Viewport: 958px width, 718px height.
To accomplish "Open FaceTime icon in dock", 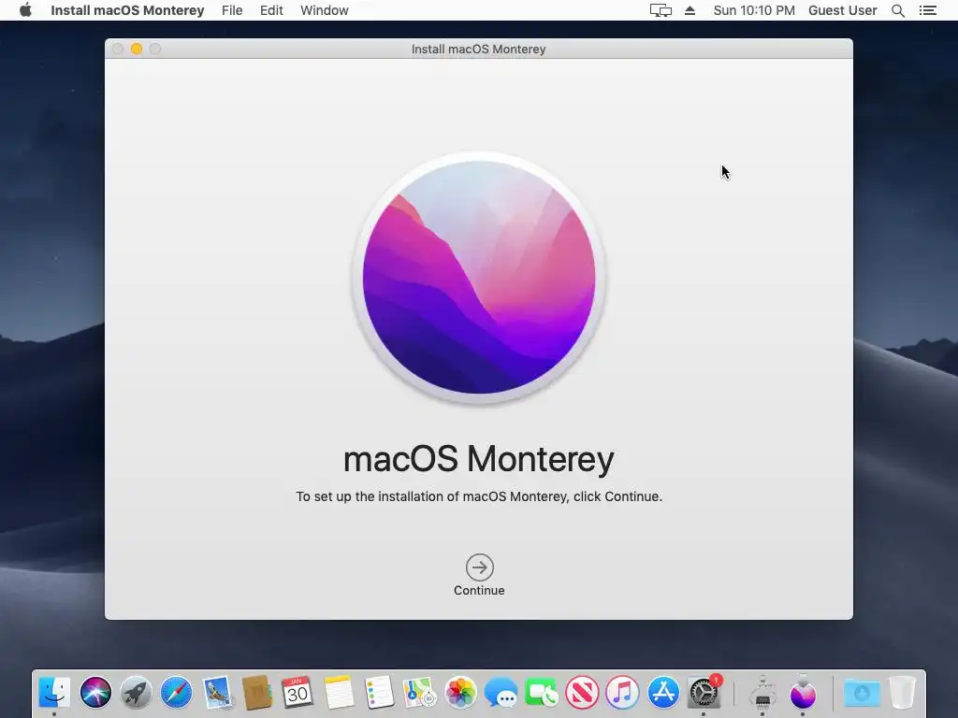I will coord(542,693).
